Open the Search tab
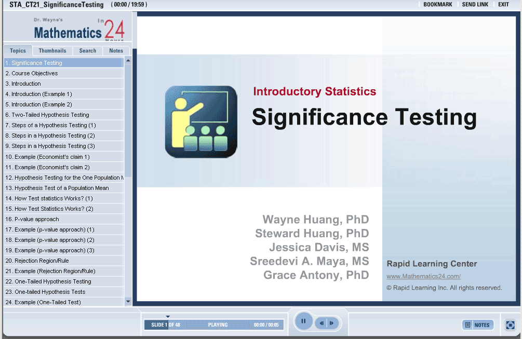 pos(88,51)
